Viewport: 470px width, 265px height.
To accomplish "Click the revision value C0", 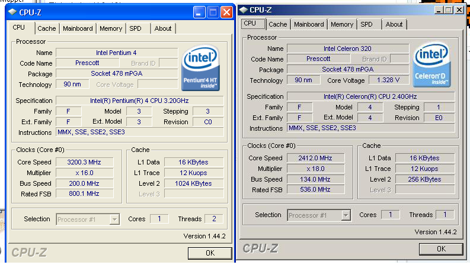I will [208, 122].
